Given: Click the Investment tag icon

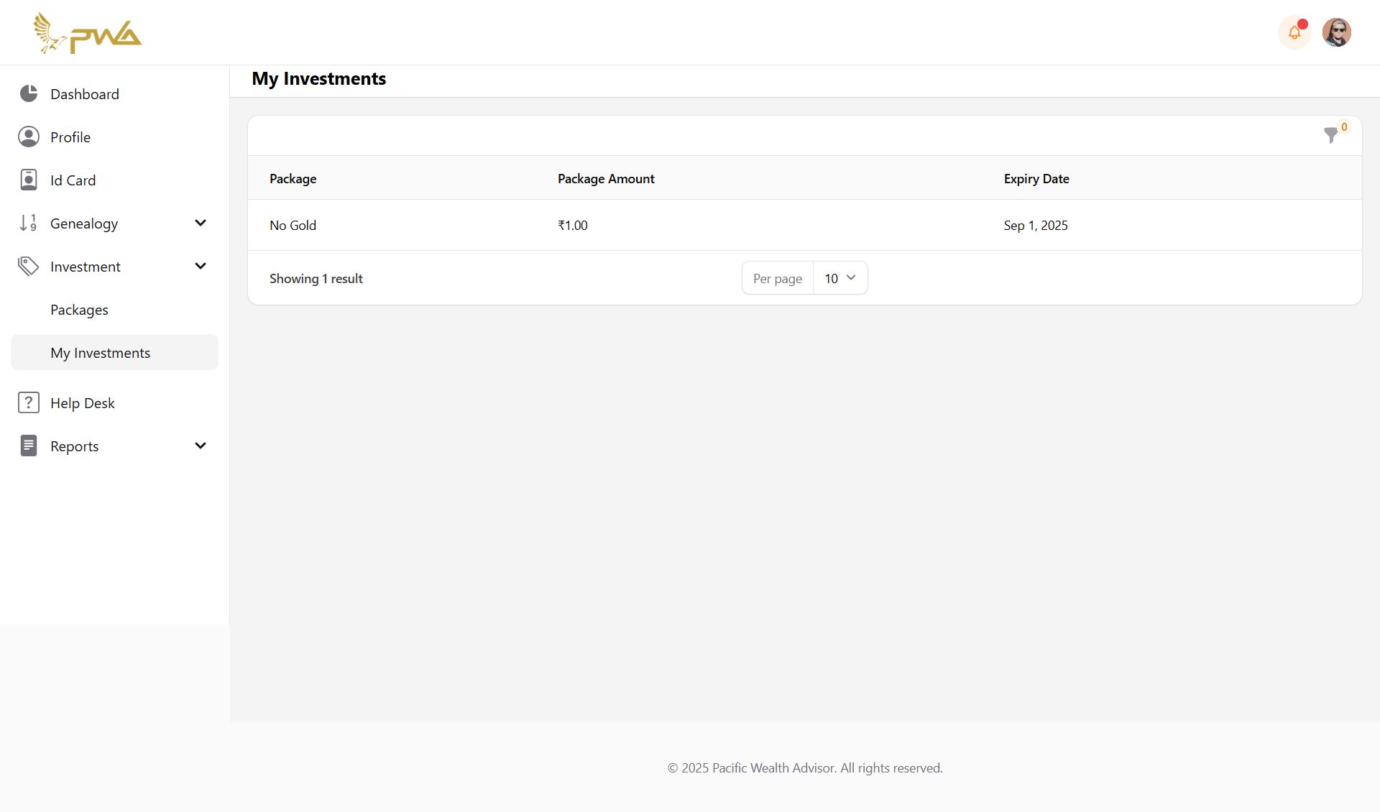Looking at the screenshot, I should tap(29, 266).
